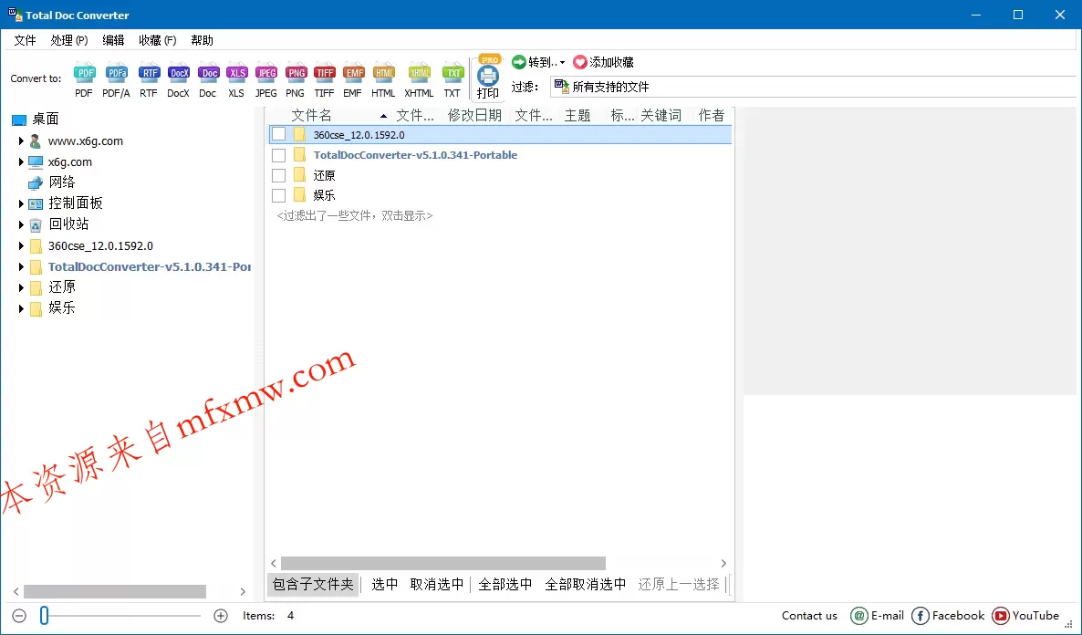Sort by 作者 column header

point(712,115)
